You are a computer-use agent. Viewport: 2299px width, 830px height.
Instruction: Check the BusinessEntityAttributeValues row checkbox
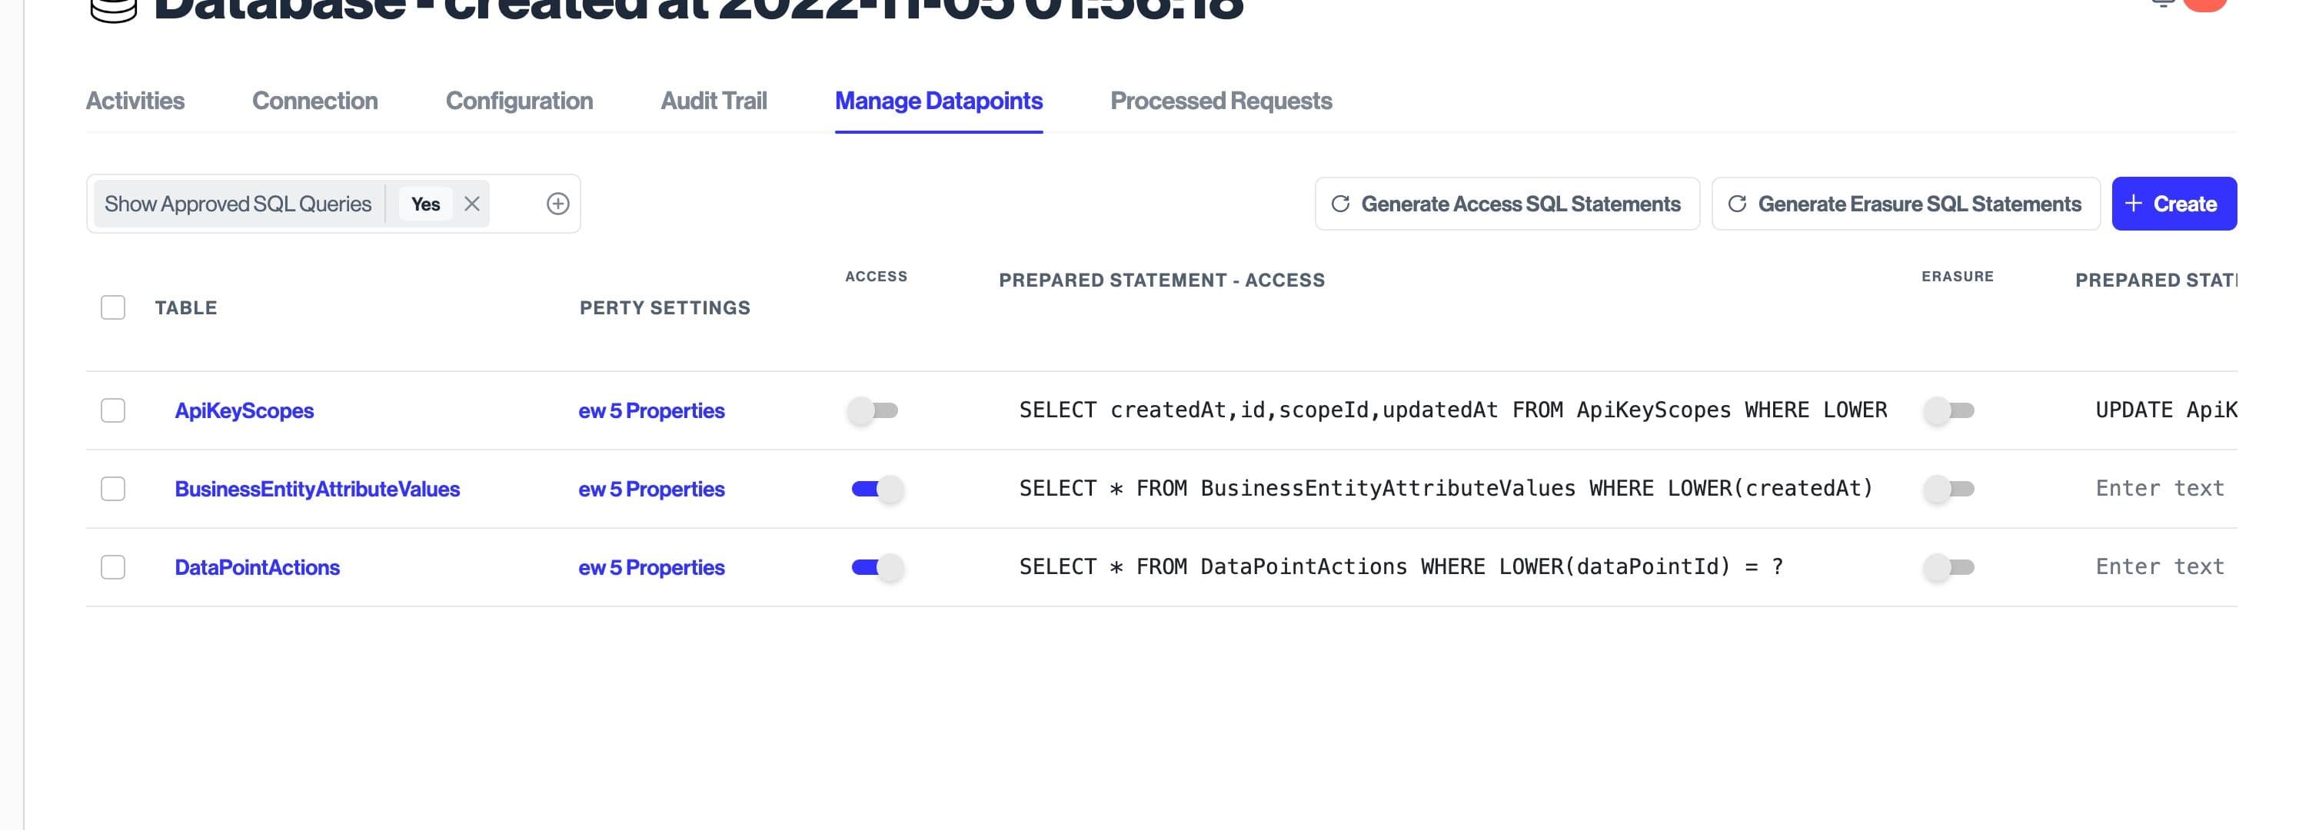113,489
